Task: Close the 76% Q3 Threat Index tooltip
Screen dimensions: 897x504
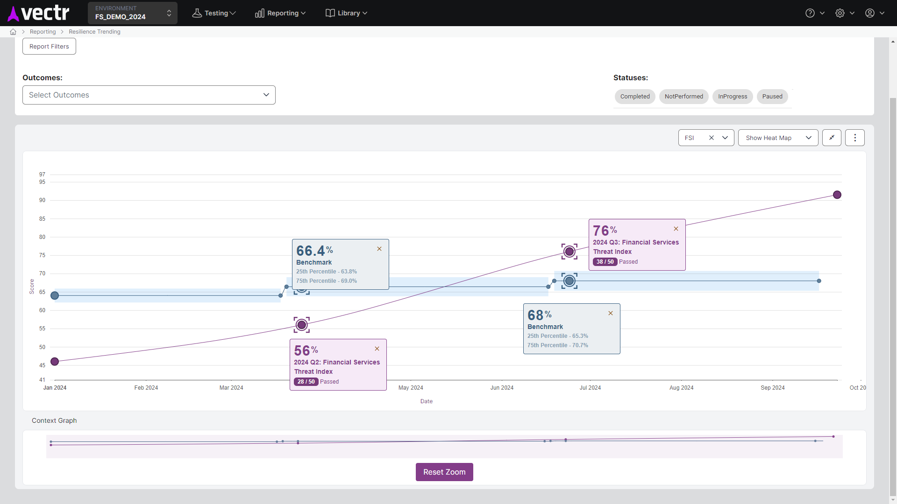Action: (676, 229)
